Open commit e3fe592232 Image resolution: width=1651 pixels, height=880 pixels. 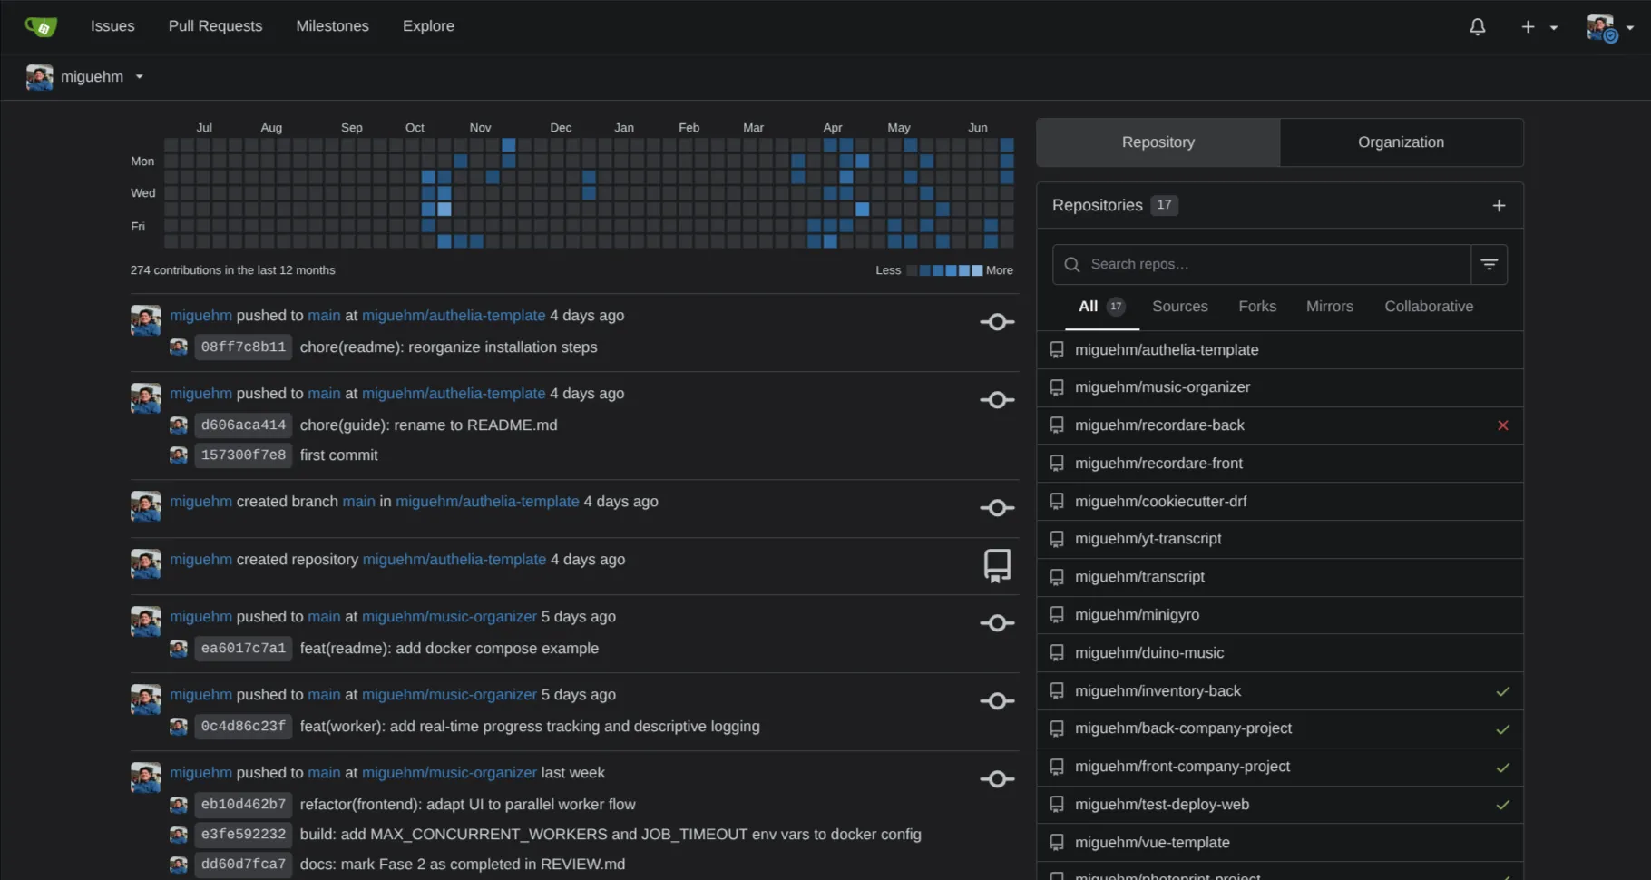click(243, 835)
